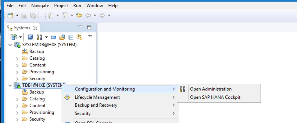Open the Navigate menu
The height and width of the screenshot is (123, 297).
(40, 6)
